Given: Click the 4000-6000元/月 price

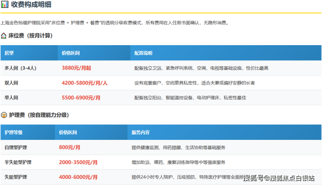Looking at the screenshot, I should pos(78,177).
